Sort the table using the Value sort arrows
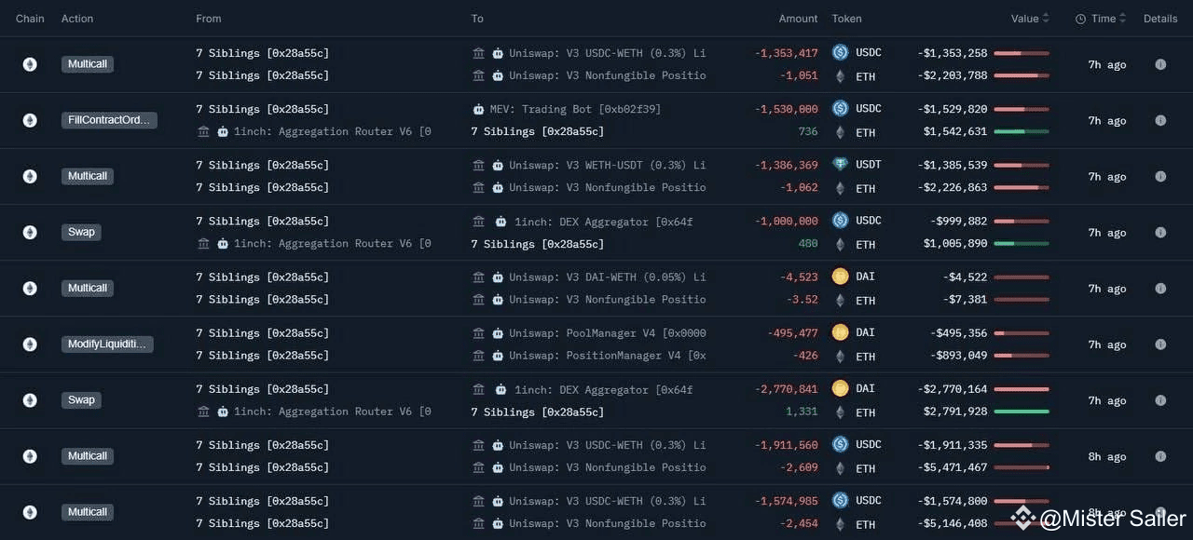Screen dimensions: 1193x540 click(x=1046, y=19)
